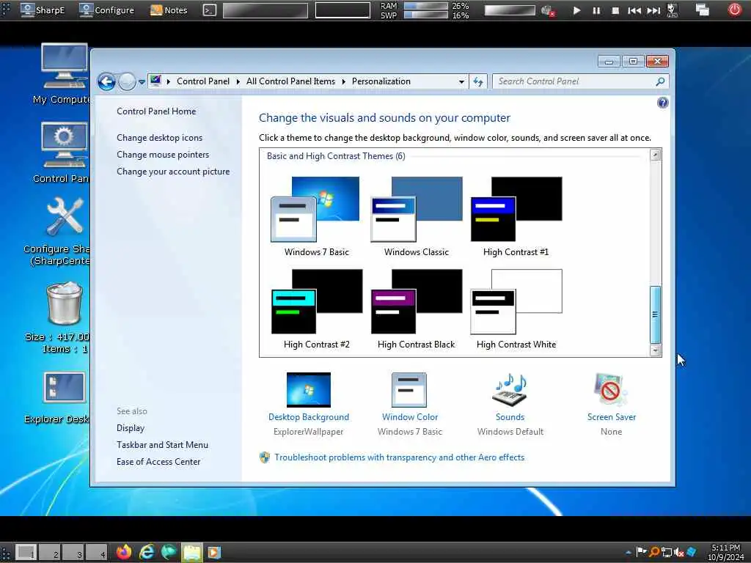Click the theme list scrollbar thumb
Image resolution: width=751 pixels, height=563 pixels.
pos(655,314)
